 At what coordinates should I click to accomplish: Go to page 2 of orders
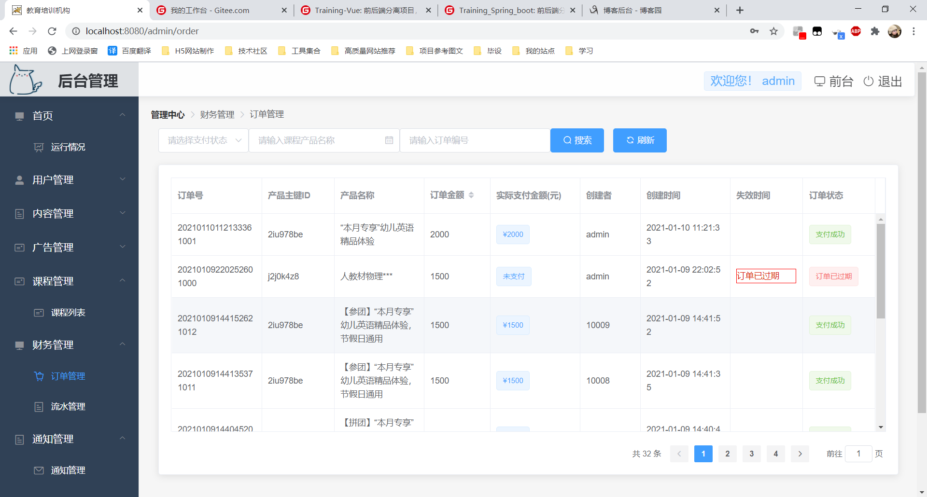coord(728,454)
